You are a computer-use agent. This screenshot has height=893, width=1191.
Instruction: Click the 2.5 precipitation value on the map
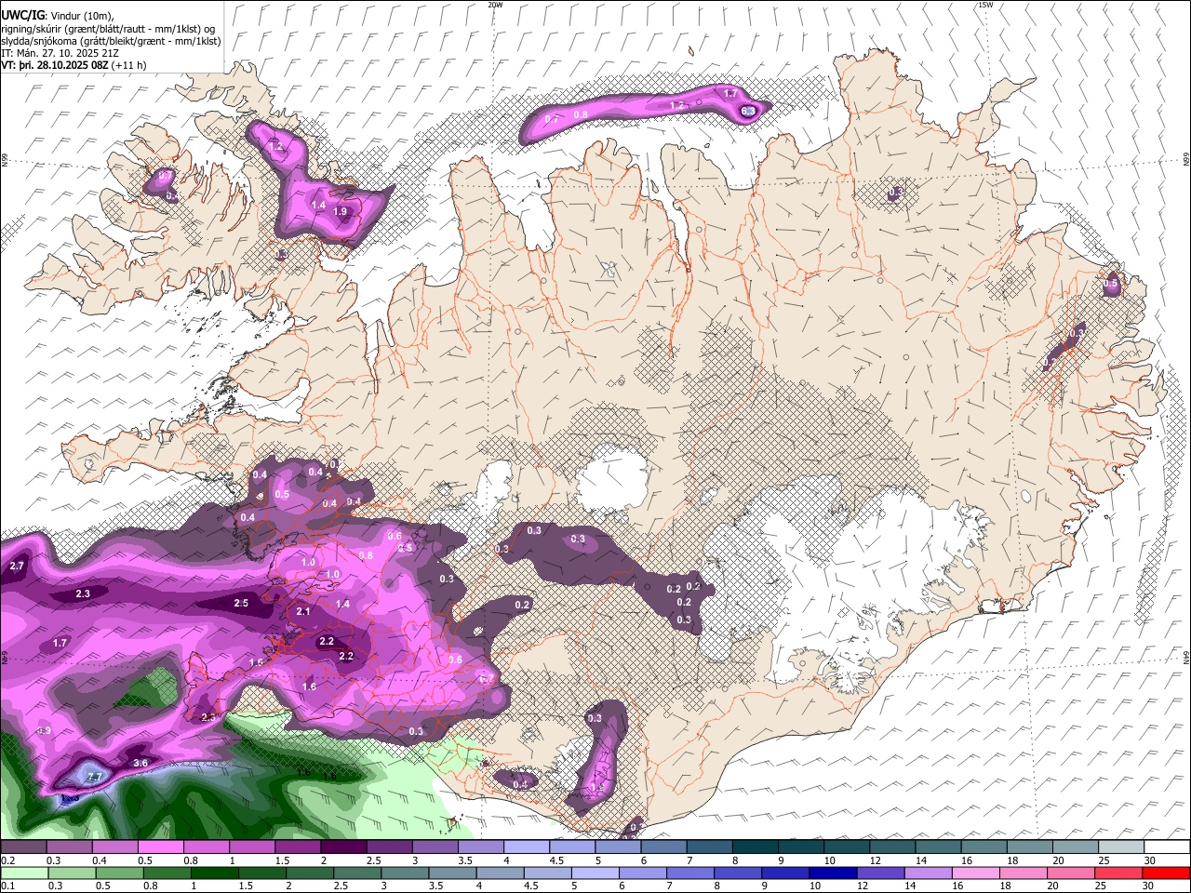point(241,603)
